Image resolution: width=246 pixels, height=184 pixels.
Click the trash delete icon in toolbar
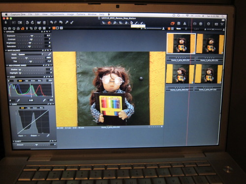(x=44, y=23)
